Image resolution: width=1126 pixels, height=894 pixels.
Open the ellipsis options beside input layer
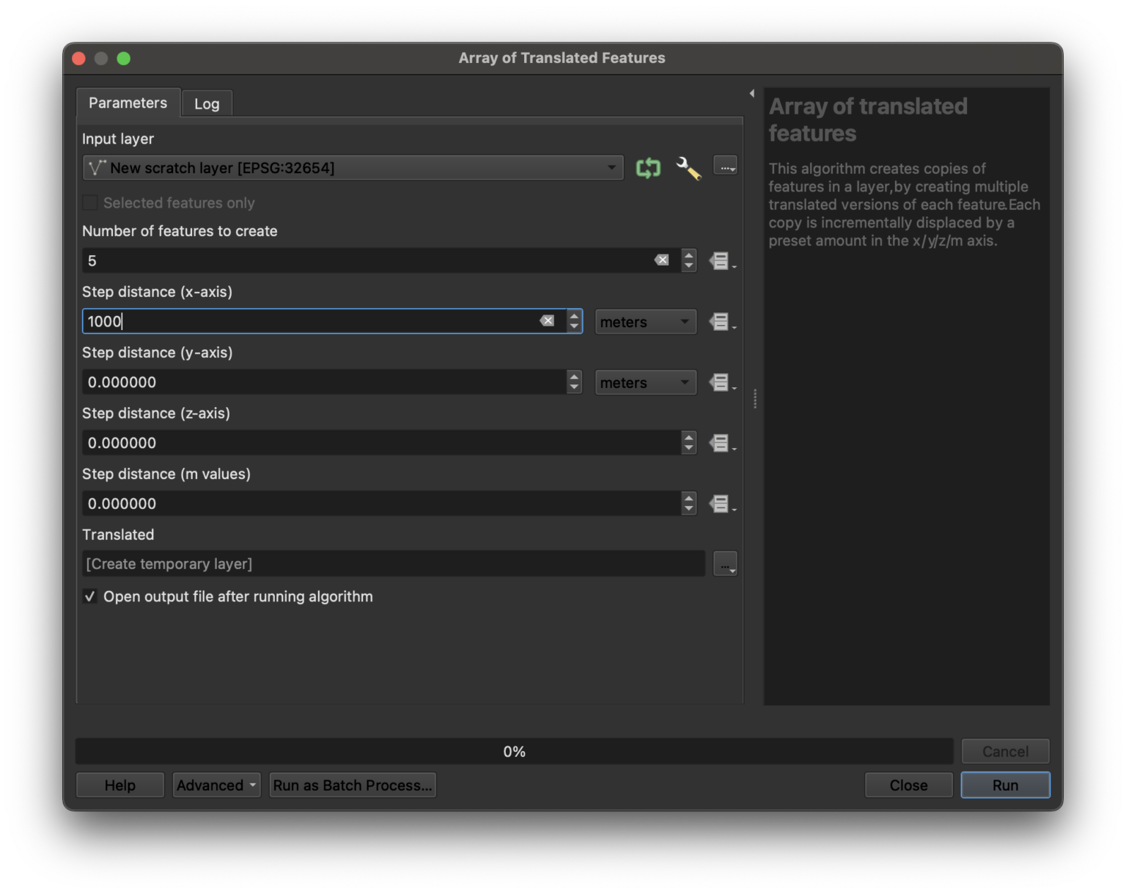click(725, 166)
